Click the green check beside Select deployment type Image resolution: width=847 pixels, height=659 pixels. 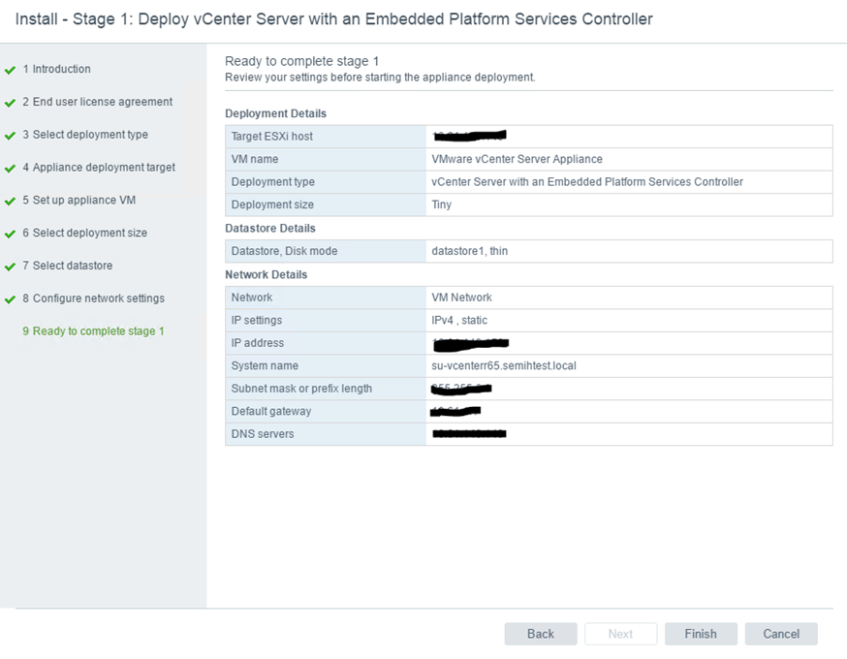[x=10, y=136]
